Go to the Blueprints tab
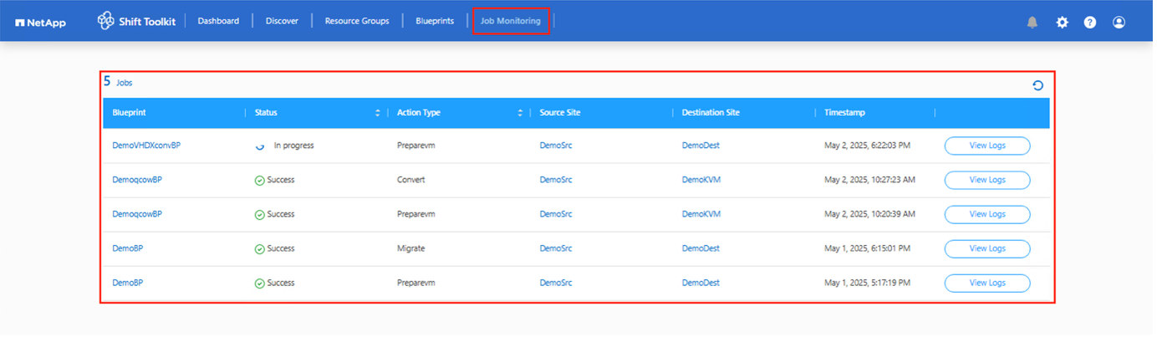Viewport: 1157px width, 337px height. 435,21
